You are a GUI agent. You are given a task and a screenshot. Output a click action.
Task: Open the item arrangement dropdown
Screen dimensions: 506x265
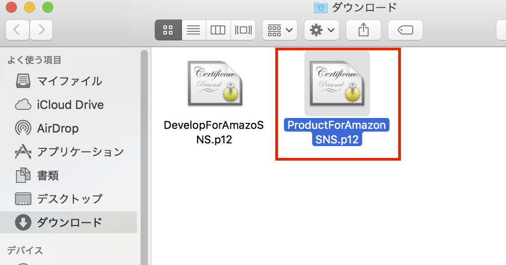tap(279, 30)
